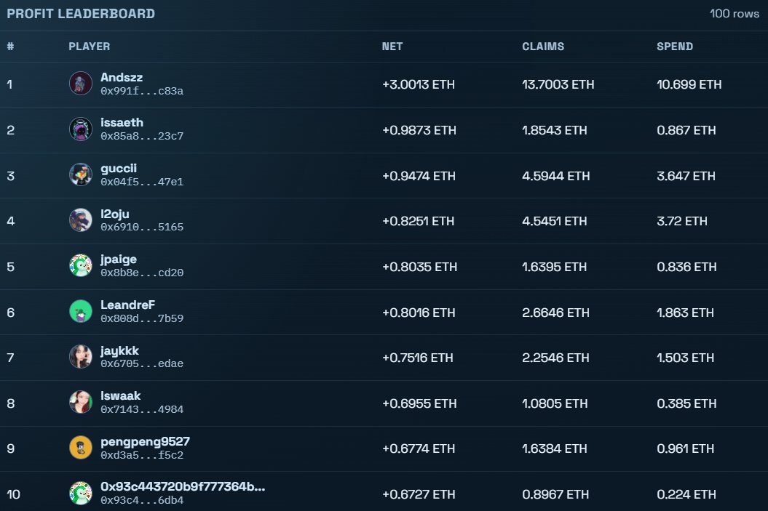Select guccii's profile avatar
Viewport: 768px width, 511px height.
81,175
